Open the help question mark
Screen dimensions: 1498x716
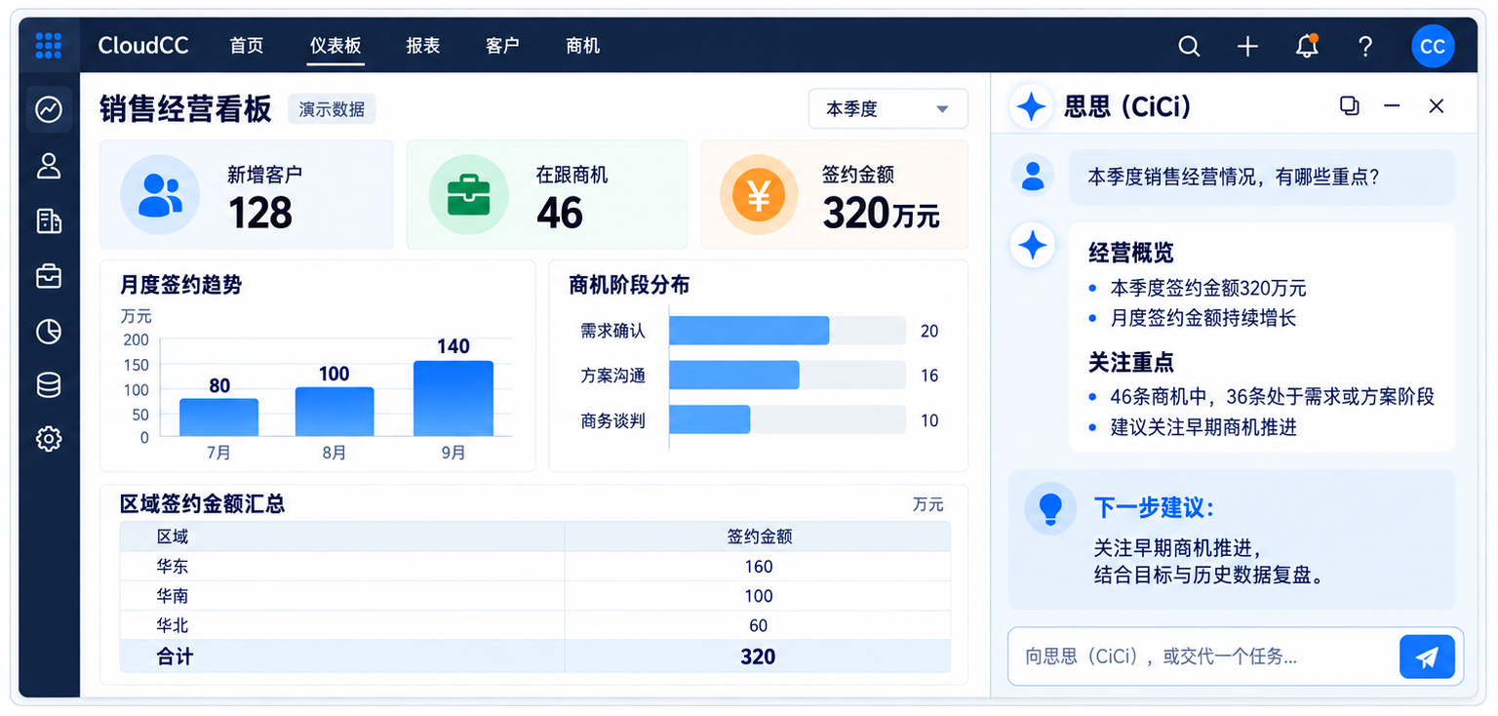point(1365,46)
